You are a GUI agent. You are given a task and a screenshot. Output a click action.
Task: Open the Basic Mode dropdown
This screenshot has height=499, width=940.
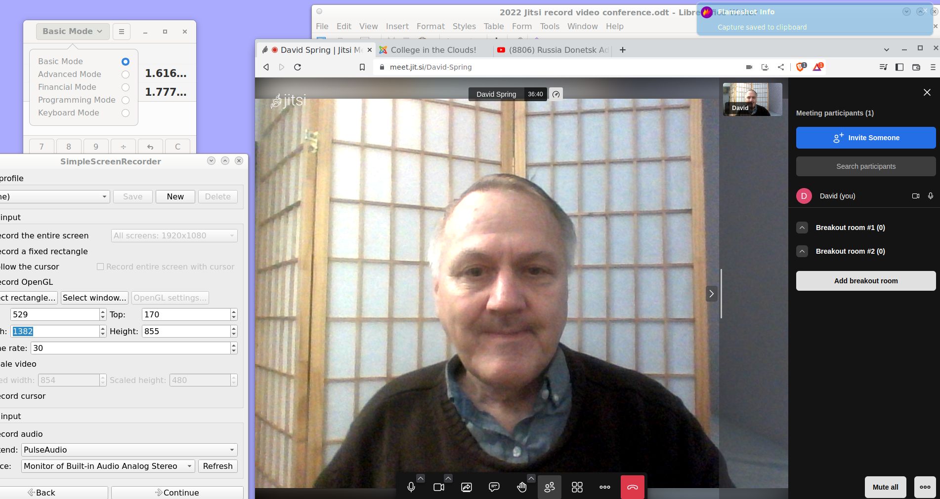73,32
